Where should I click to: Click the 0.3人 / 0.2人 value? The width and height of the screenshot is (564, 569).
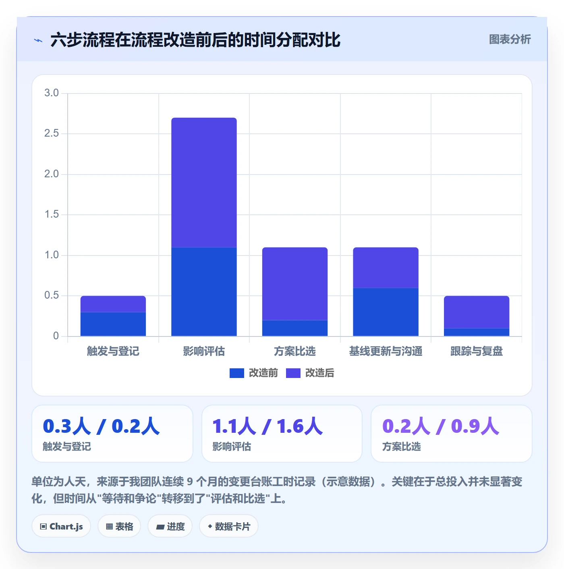pyautogui.click(x=101, y=426)
